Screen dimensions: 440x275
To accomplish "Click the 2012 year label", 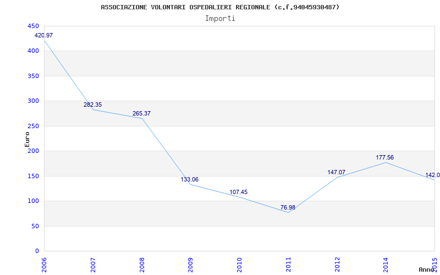I will pyautogui.click(x=337, y=265).
